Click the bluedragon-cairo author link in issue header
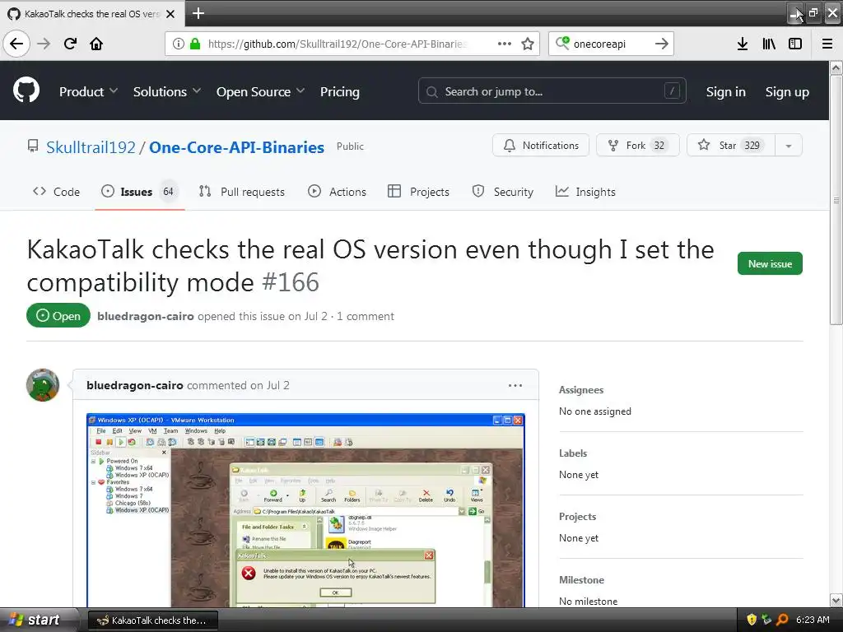This screenshot has width=843, height=632. 146,316
